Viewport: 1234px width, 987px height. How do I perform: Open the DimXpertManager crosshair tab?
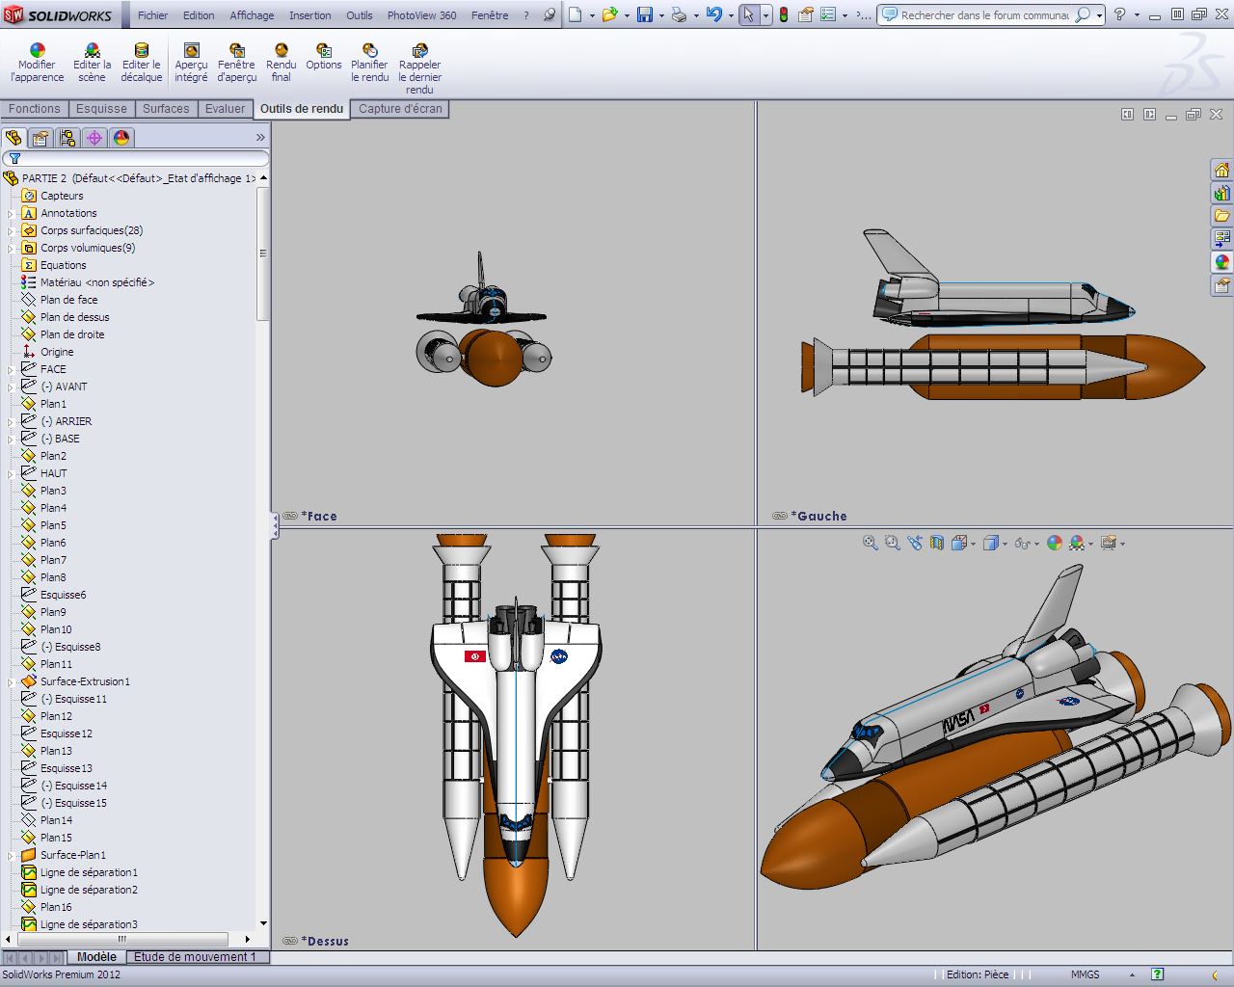point(94,138)
